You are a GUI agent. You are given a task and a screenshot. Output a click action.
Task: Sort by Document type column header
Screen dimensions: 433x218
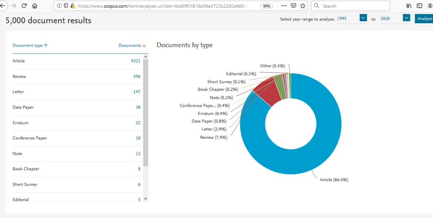(x=30, y=46)
